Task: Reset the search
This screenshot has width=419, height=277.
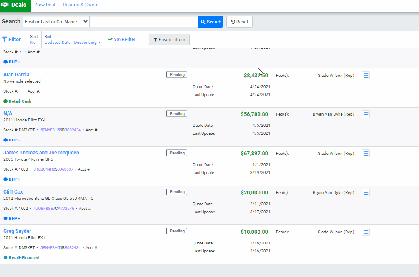Action: 239,22
